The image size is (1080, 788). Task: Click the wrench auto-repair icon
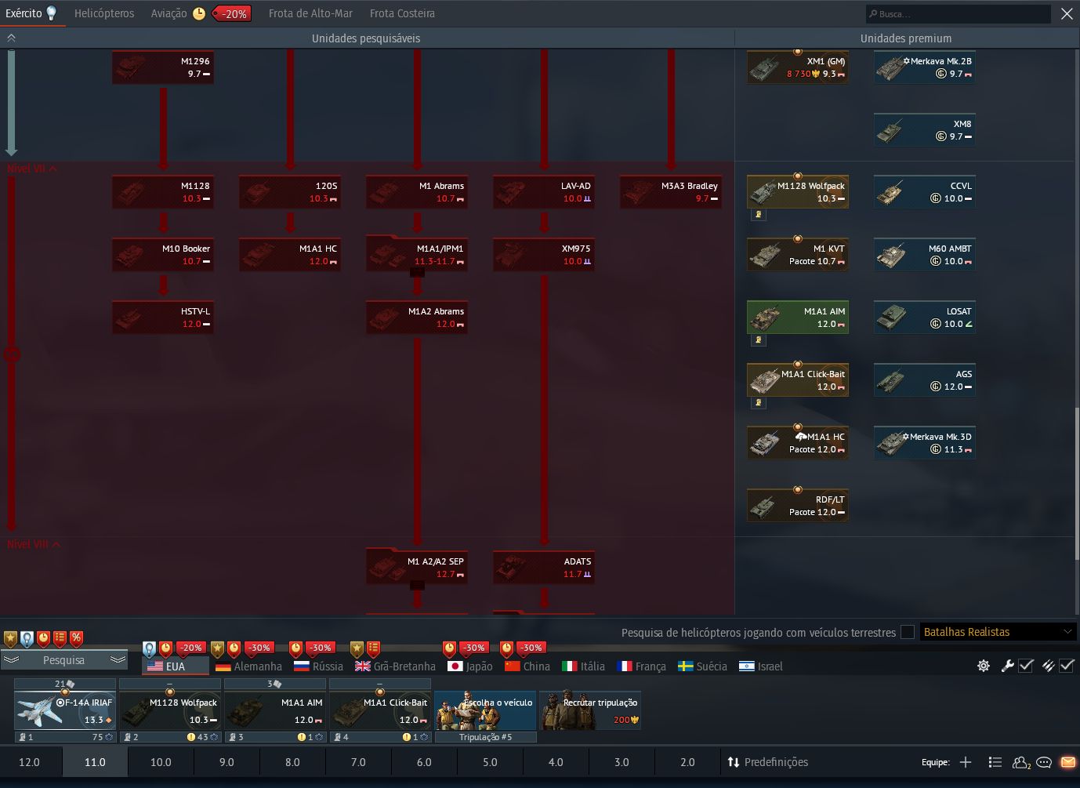pos(1008,666)
